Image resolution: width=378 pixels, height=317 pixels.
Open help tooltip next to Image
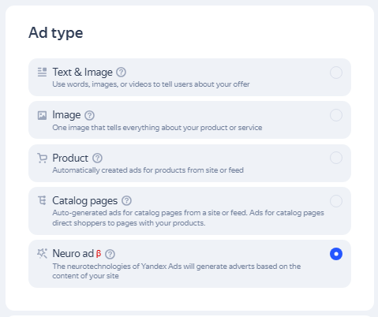[89, 115]
